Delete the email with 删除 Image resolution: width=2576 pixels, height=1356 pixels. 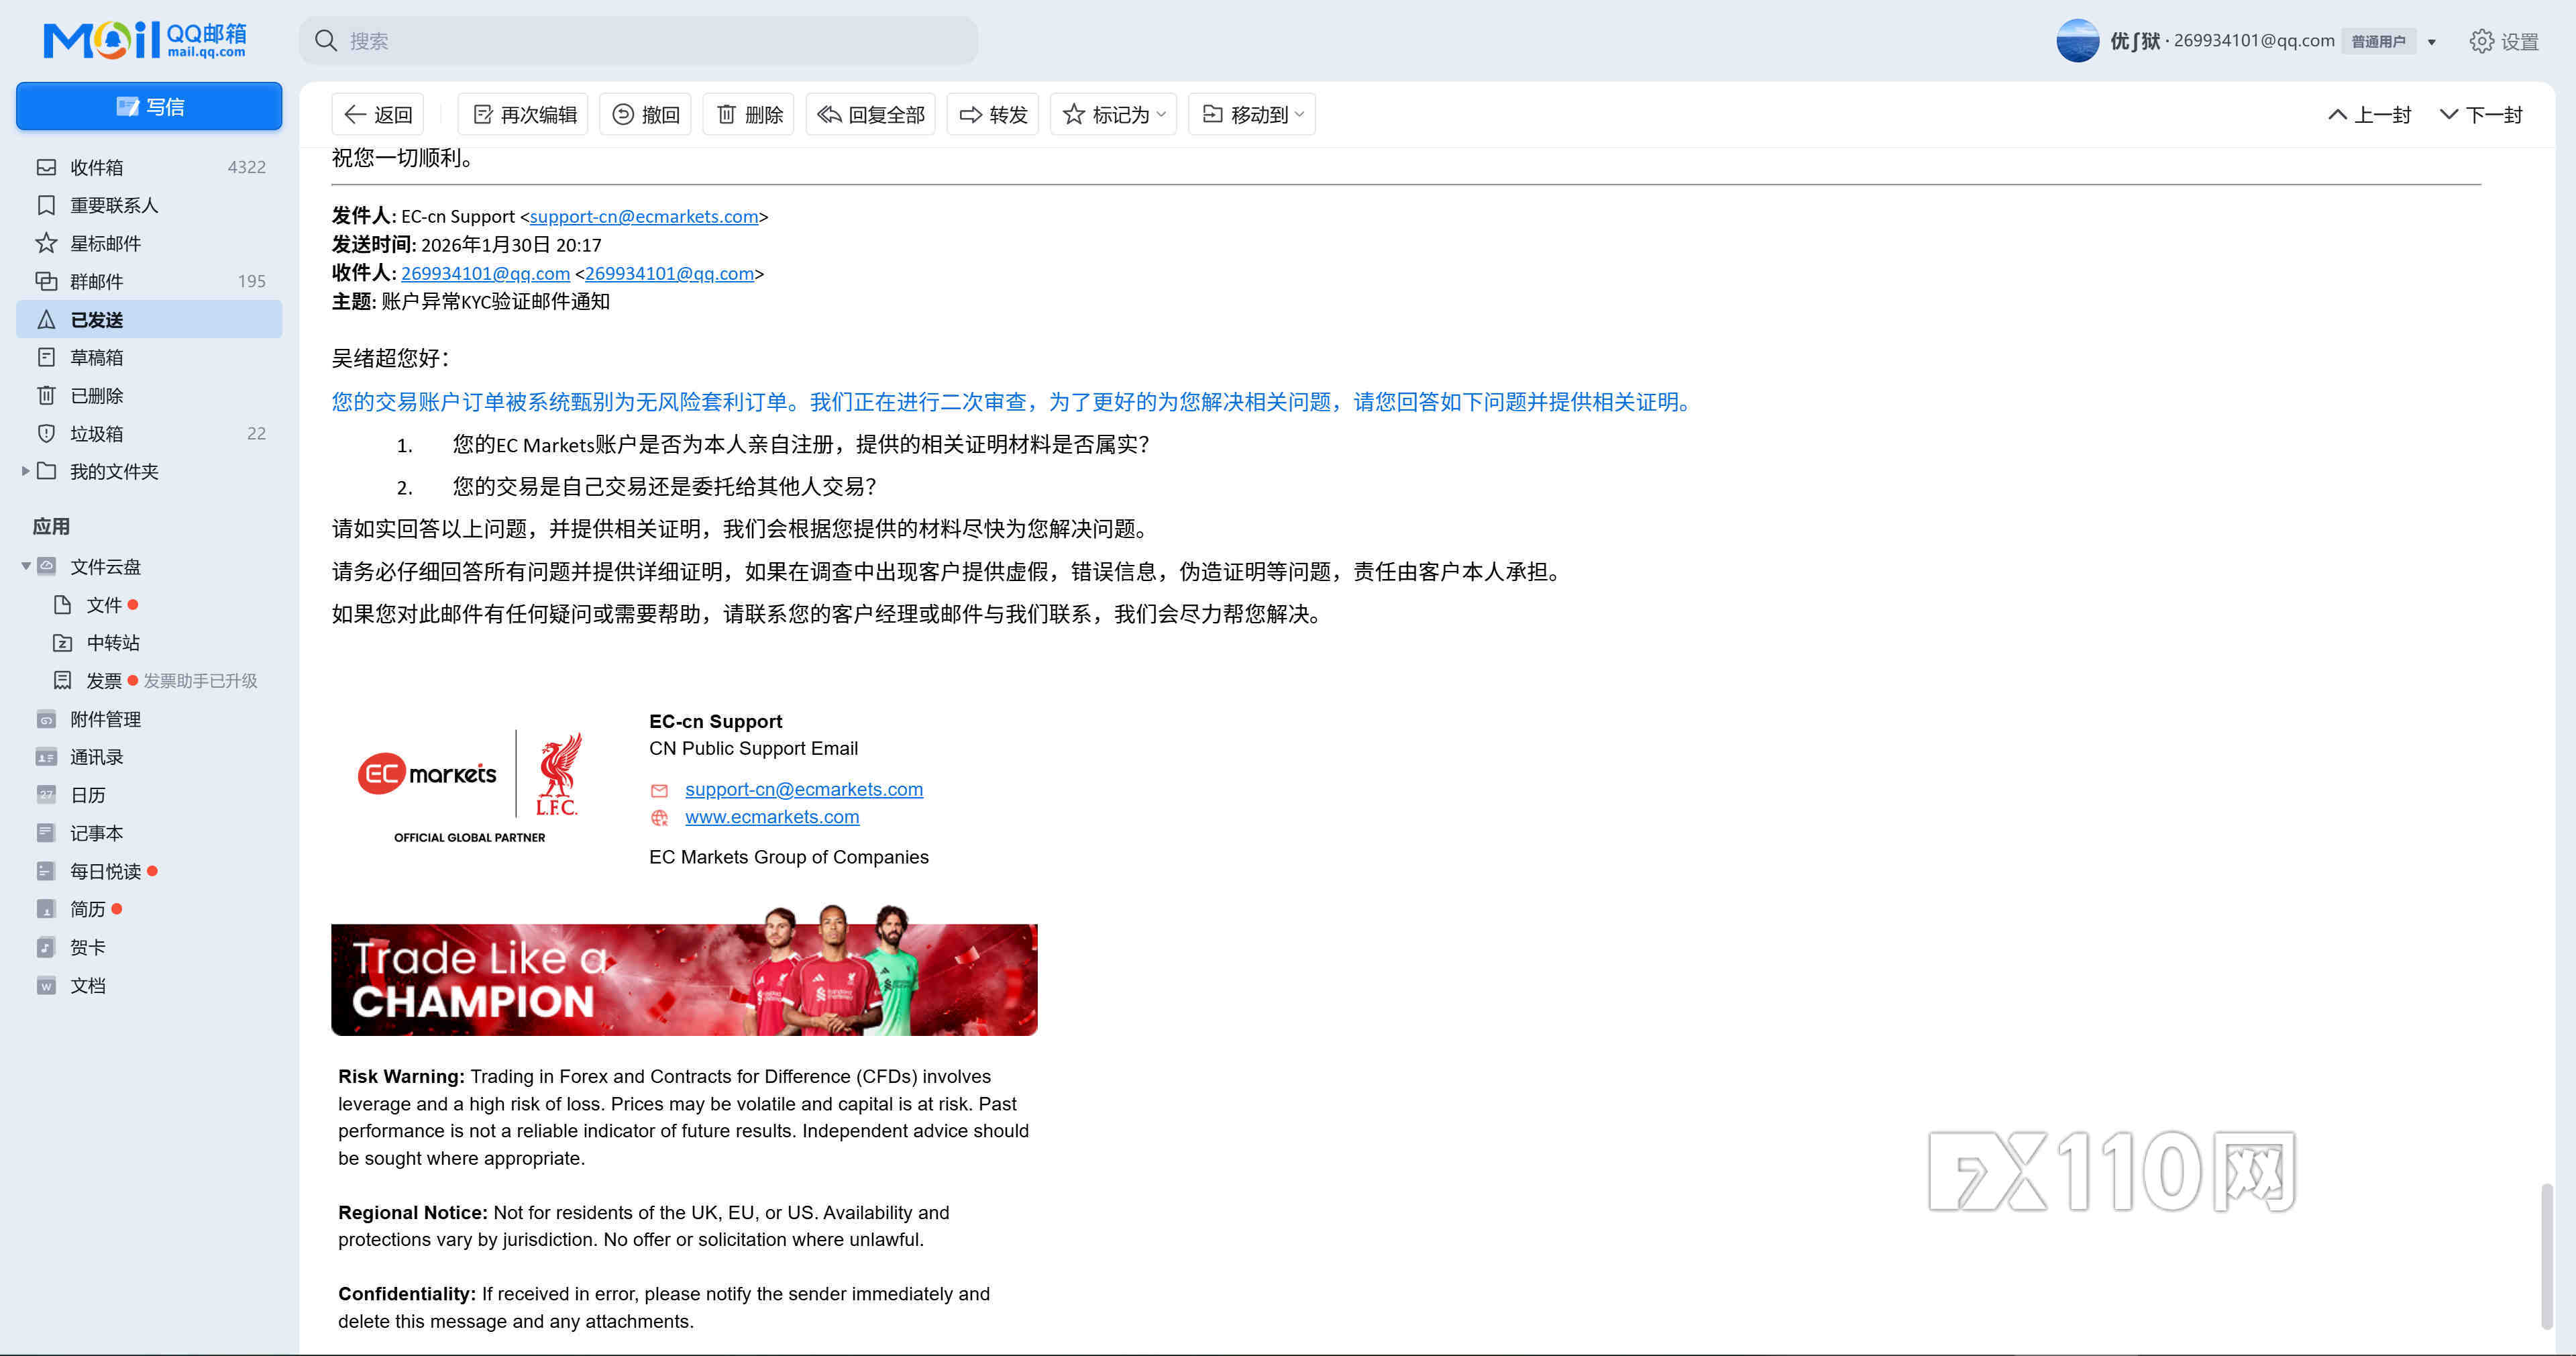pyautogui.click(x=749, y=115)
